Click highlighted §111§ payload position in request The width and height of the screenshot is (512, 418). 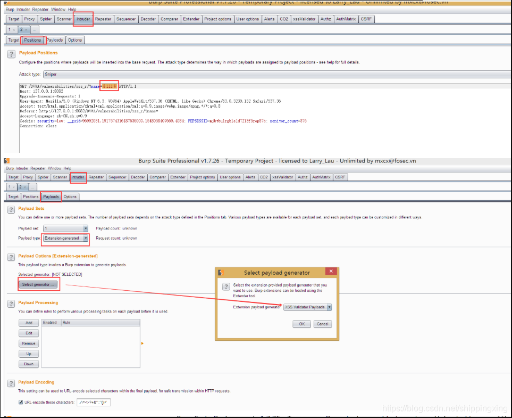point(109,86)
